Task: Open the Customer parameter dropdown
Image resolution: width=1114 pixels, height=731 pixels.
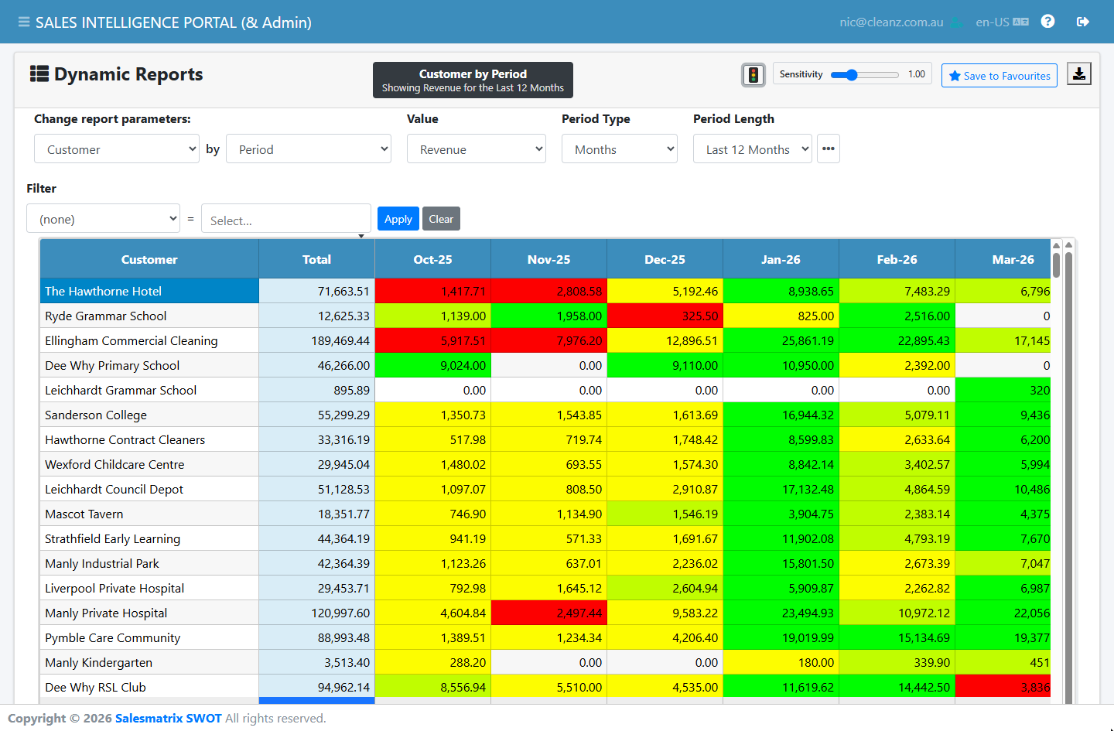Action: click(x=117, y=149)
